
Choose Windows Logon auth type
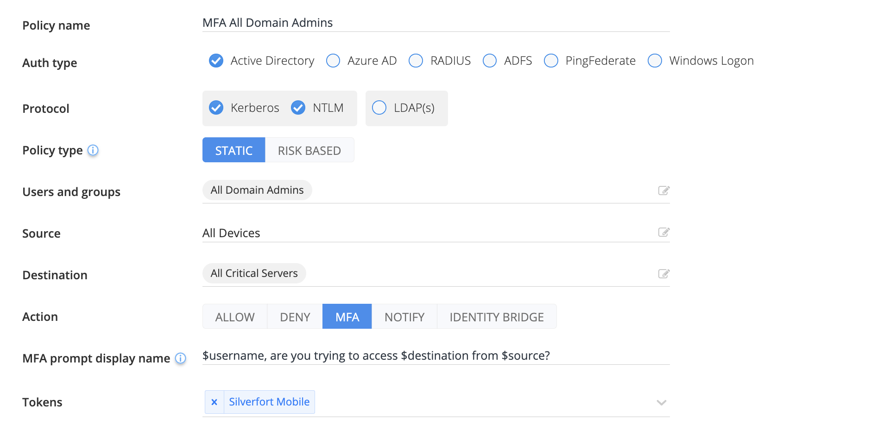[x=655, y=61]
